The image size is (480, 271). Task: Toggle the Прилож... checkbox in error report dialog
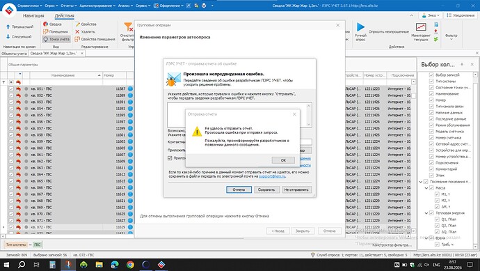[170, 158]
